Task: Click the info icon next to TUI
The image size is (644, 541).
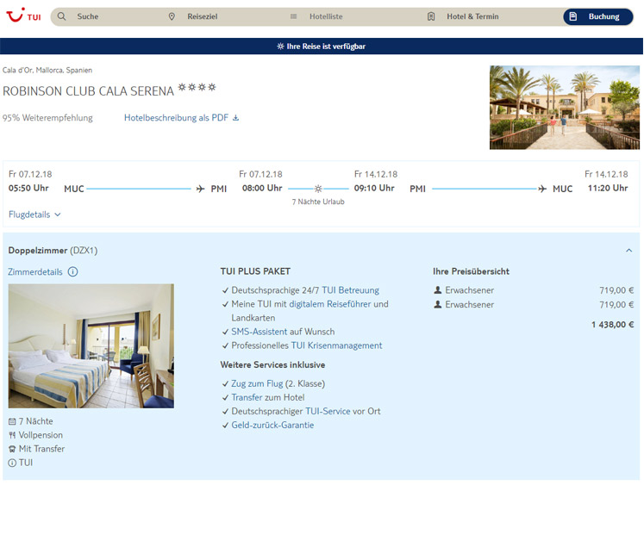Action: [x=12, y=463]
